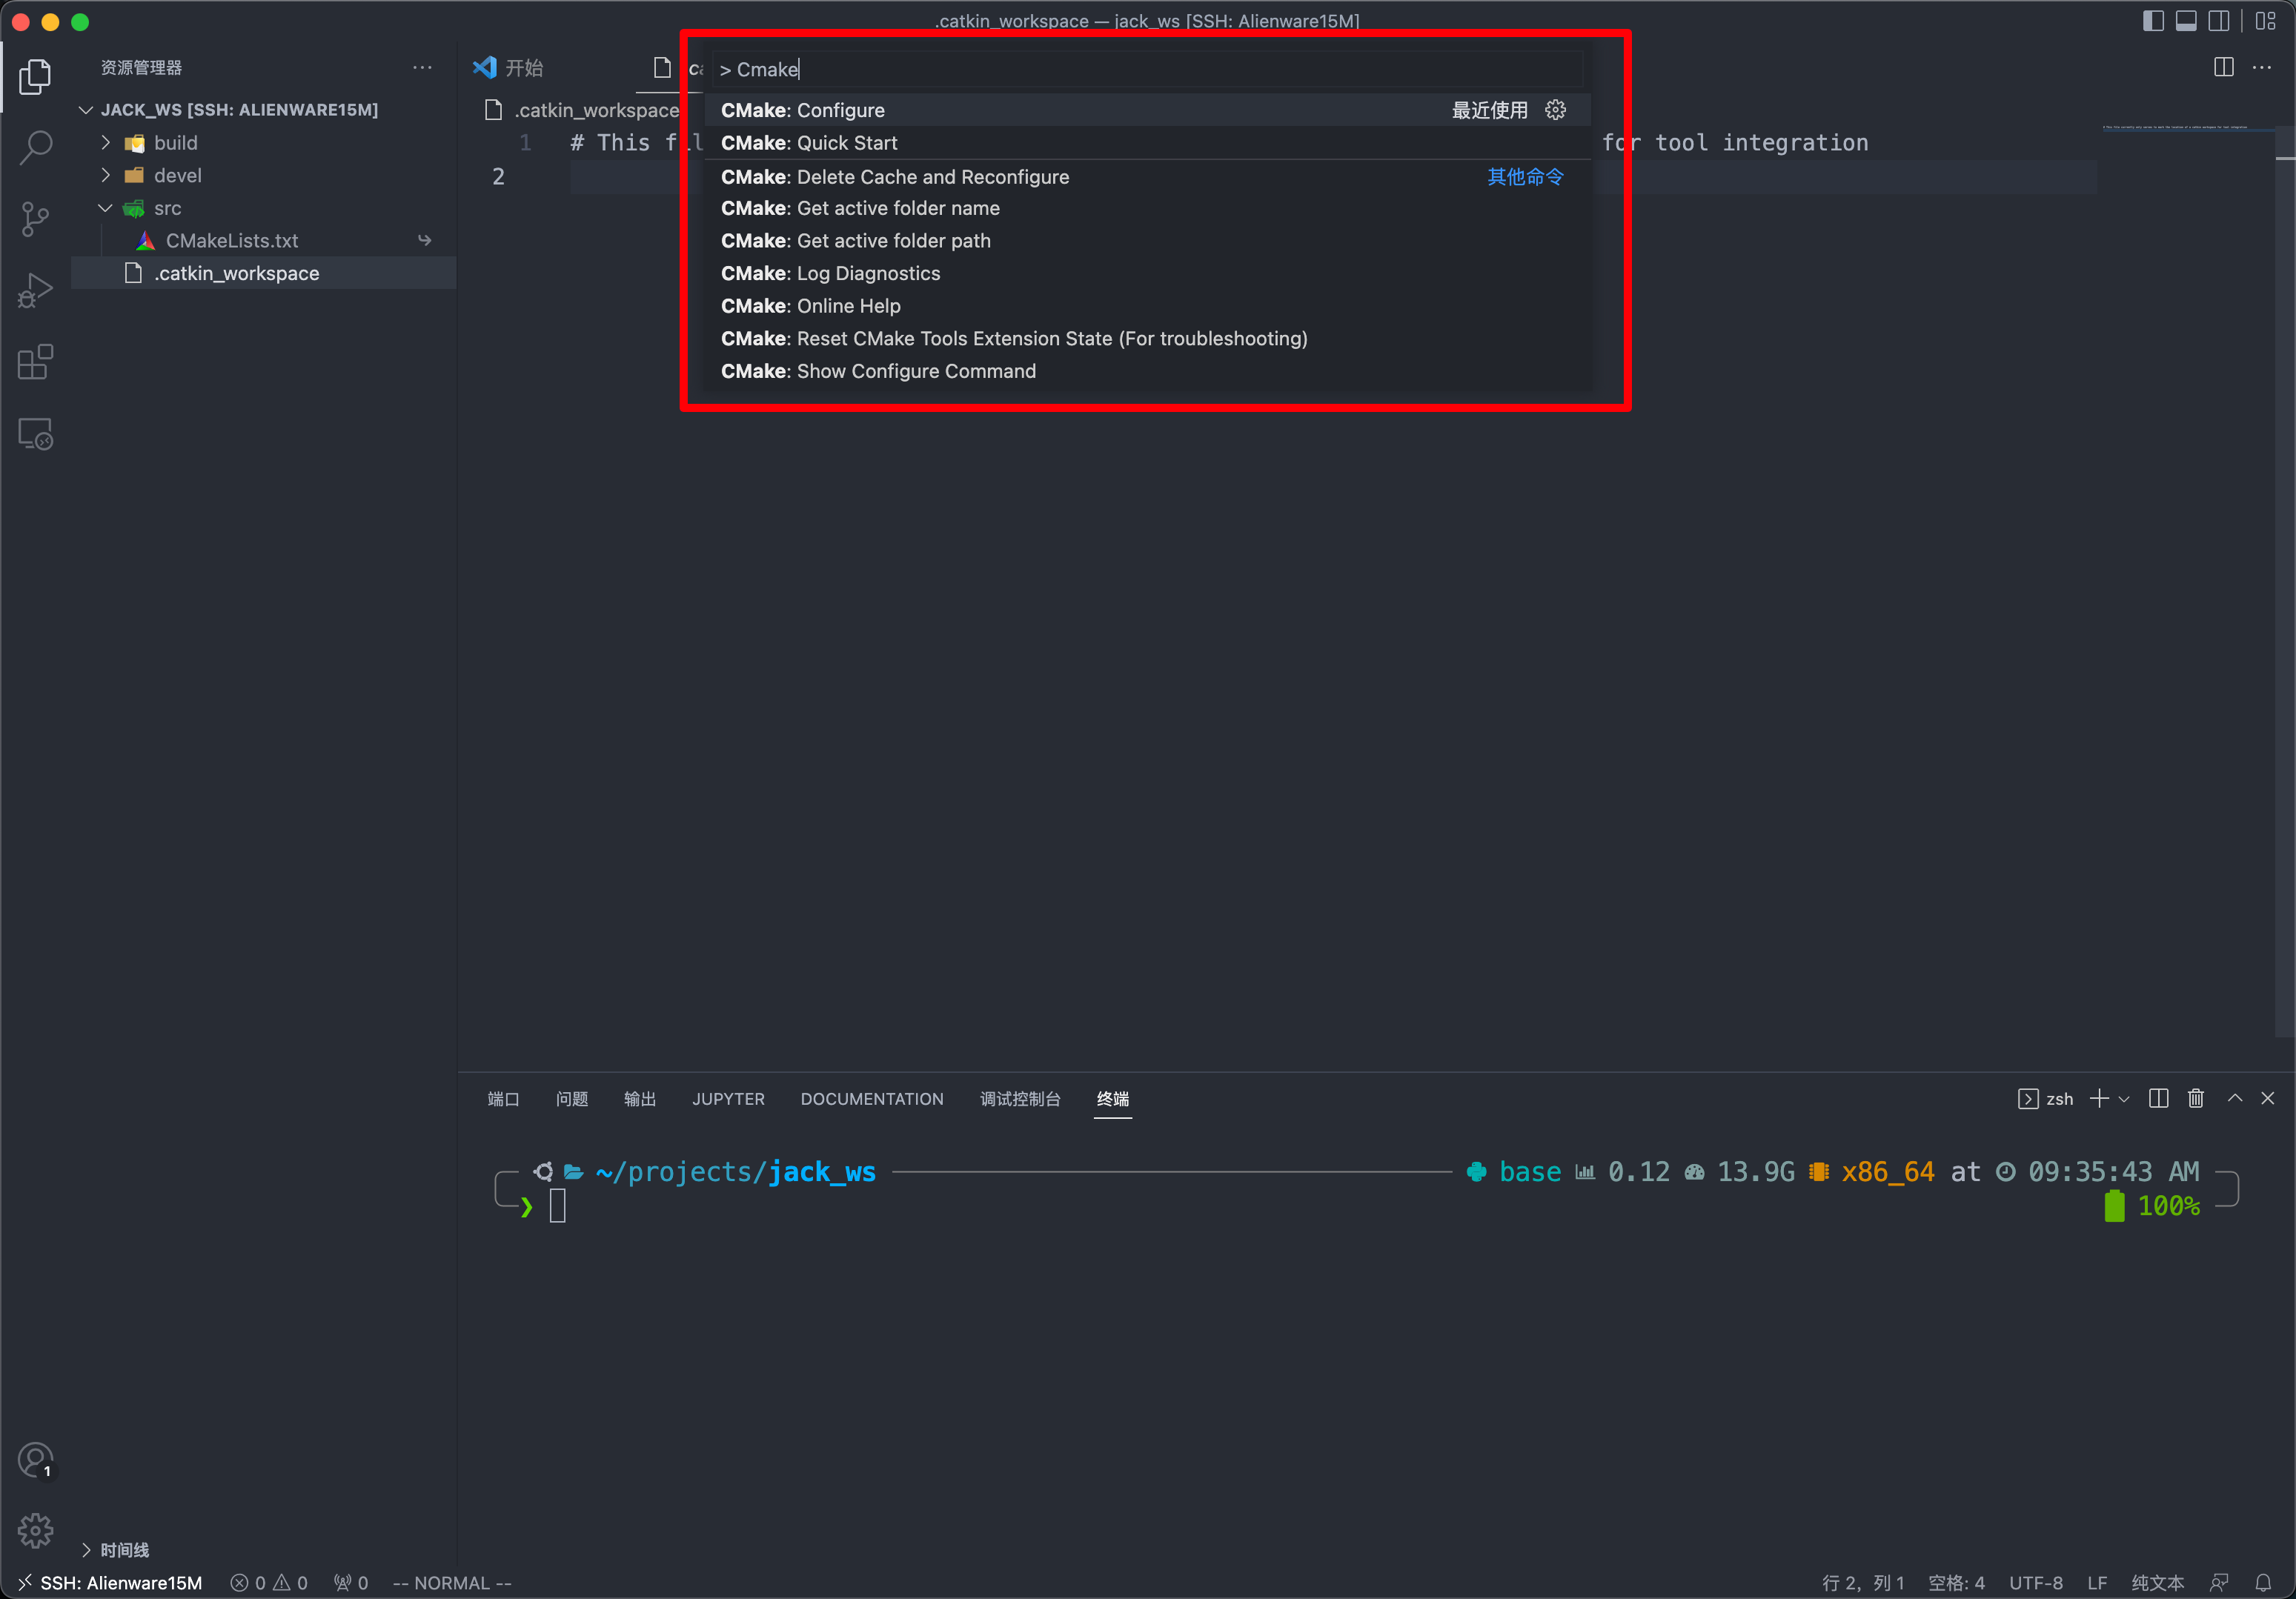Open the Search view icon
This screenshot has width=2296, height=1599.
(35, 148)
